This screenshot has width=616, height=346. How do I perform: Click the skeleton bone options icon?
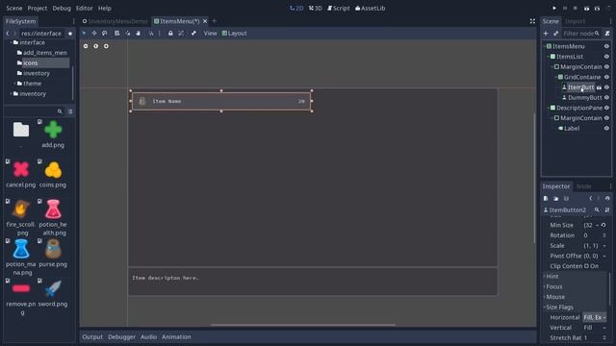[x=193, y=34]
